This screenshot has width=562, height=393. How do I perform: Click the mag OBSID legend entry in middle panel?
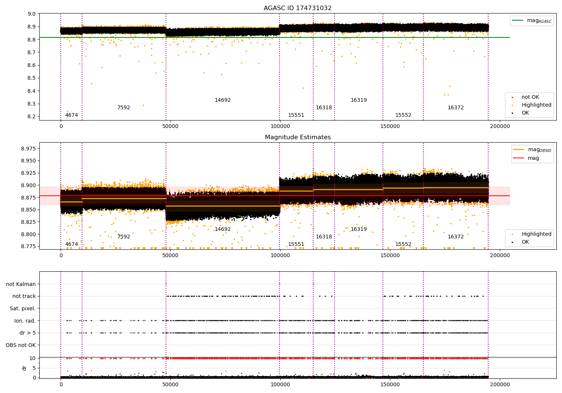coord(532,150)
